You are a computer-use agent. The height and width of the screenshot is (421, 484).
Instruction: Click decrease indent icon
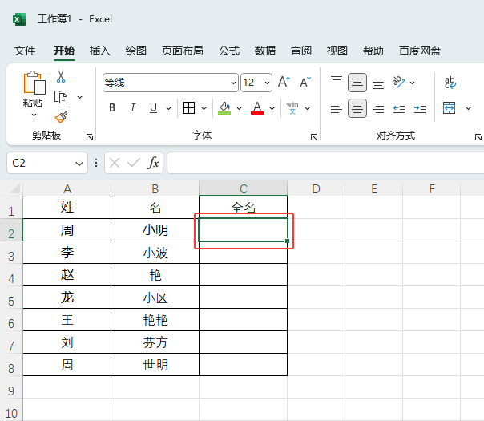click(399, 108)
